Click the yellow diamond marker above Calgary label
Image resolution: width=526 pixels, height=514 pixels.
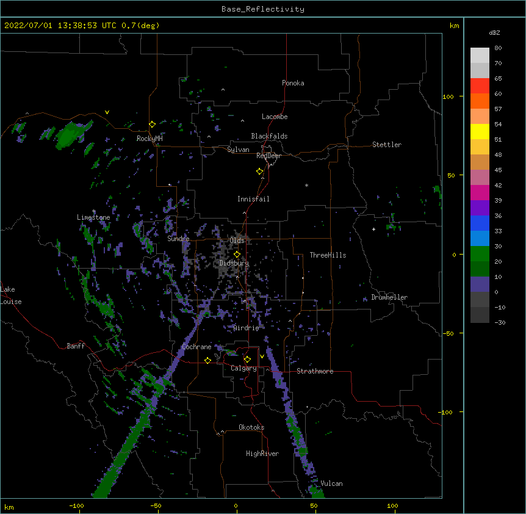tap(247, 360)
